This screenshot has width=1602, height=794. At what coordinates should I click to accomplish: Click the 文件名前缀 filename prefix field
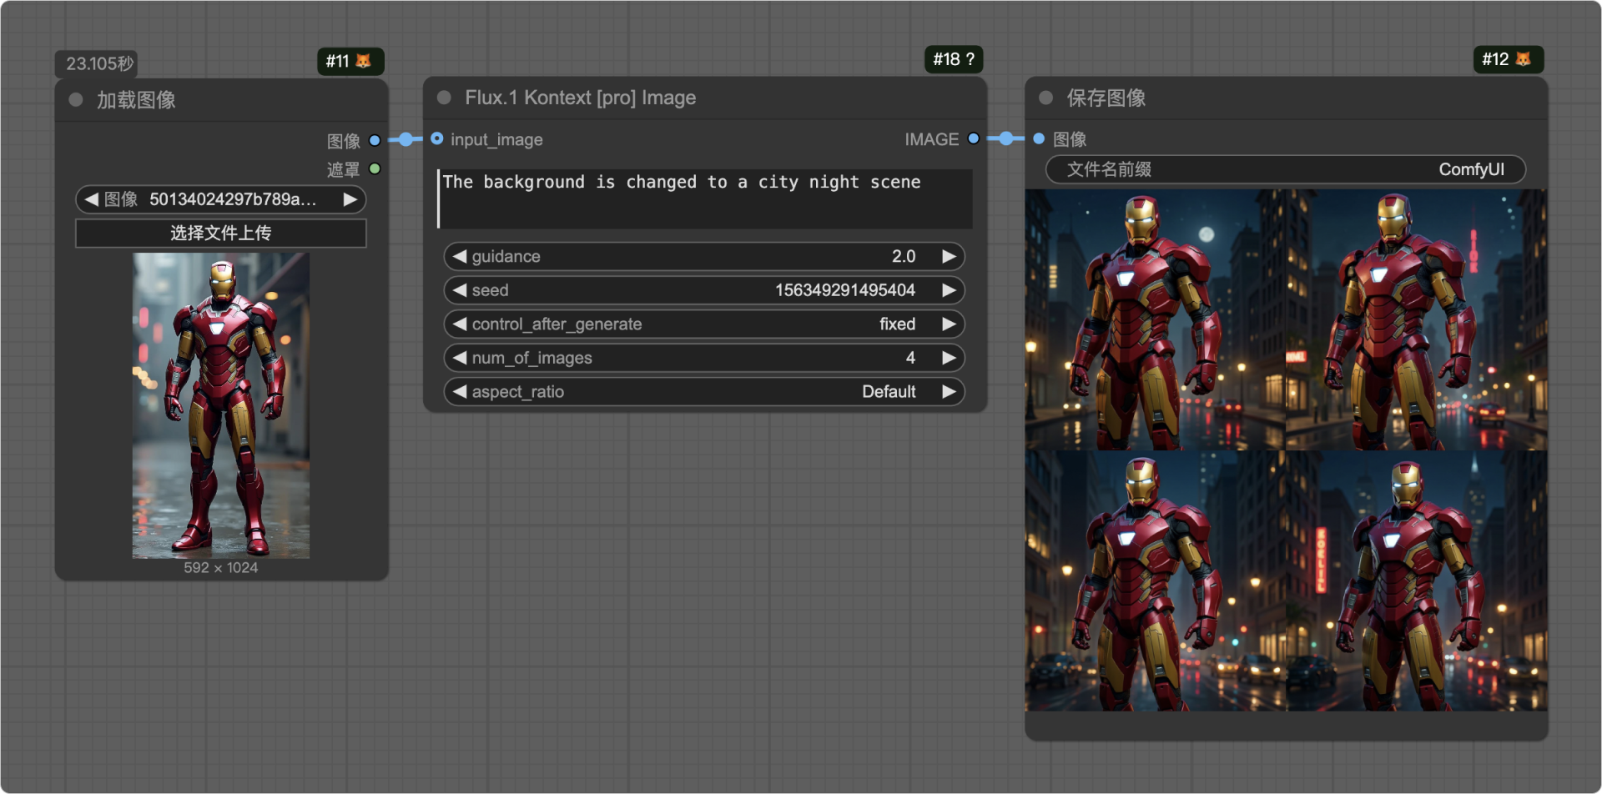click(1286, 169)
